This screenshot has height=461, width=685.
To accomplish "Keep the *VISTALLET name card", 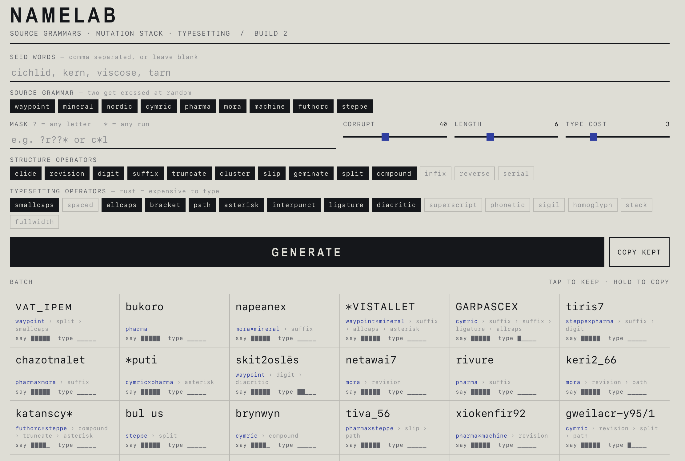I will point(395,321).
